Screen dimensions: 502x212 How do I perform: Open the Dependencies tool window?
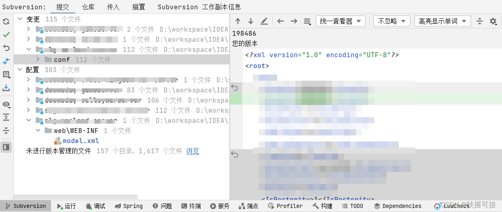(397, 206)
